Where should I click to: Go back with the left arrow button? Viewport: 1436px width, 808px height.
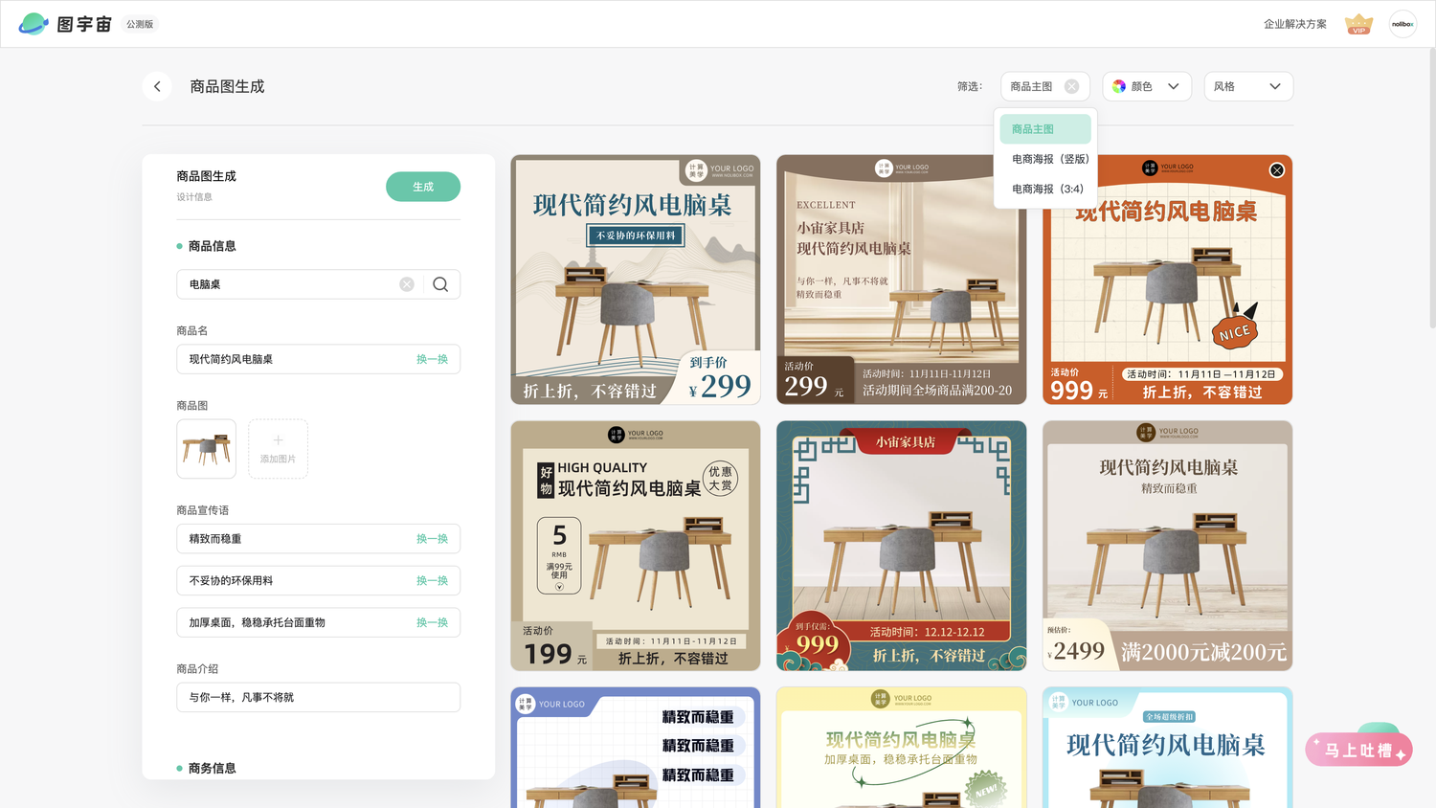pyautogui.click(x=157, y=86)
